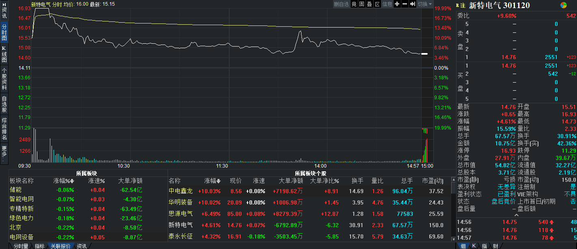Viewport: 577px width, 249px height.
Task: Click the 区 range toolbar button
Action: point(377,4)
